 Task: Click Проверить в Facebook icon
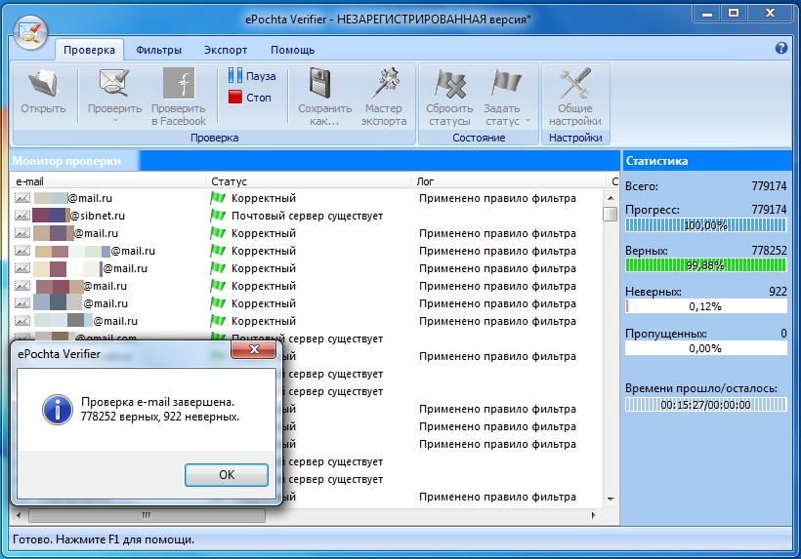pos(179,85)
